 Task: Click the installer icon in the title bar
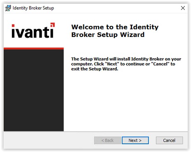[x=8, y=8]
